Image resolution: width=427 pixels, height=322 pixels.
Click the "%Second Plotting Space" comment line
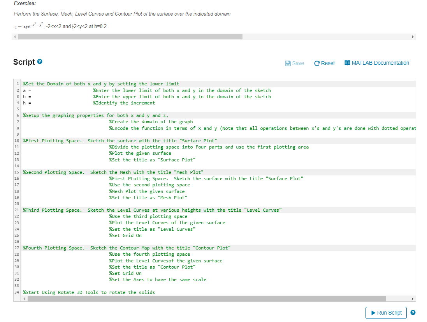pos(113,172)
